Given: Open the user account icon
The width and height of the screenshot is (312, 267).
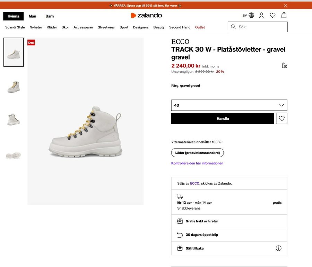Looking at the screenshot, I should [x=261, y=16].
